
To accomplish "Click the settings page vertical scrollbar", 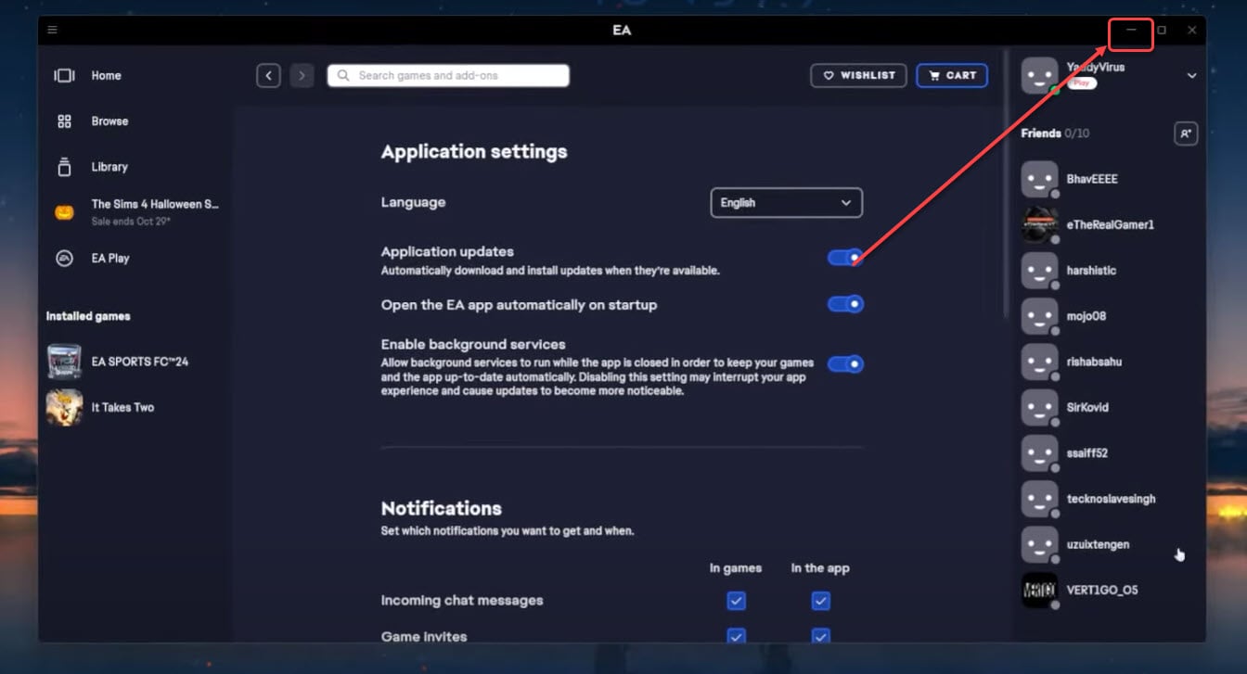I will click(1005, 185).
